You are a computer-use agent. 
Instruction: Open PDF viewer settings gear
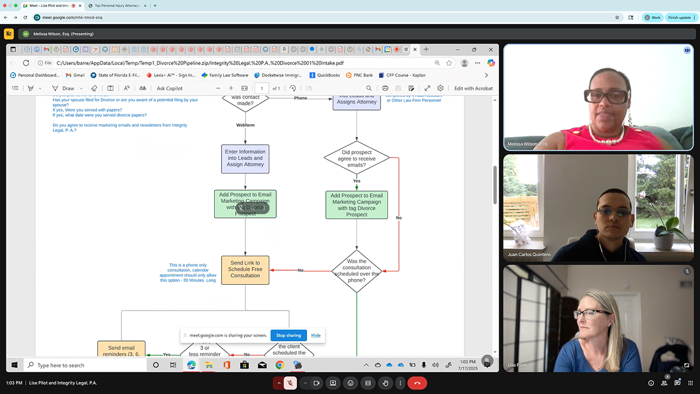point(440,88)
